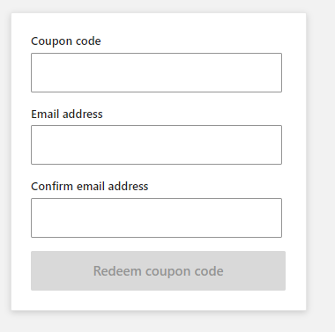Click the box below Confirm email address
Image resolution: width=335 pixels, height=332 pixels.
point(156,218)
